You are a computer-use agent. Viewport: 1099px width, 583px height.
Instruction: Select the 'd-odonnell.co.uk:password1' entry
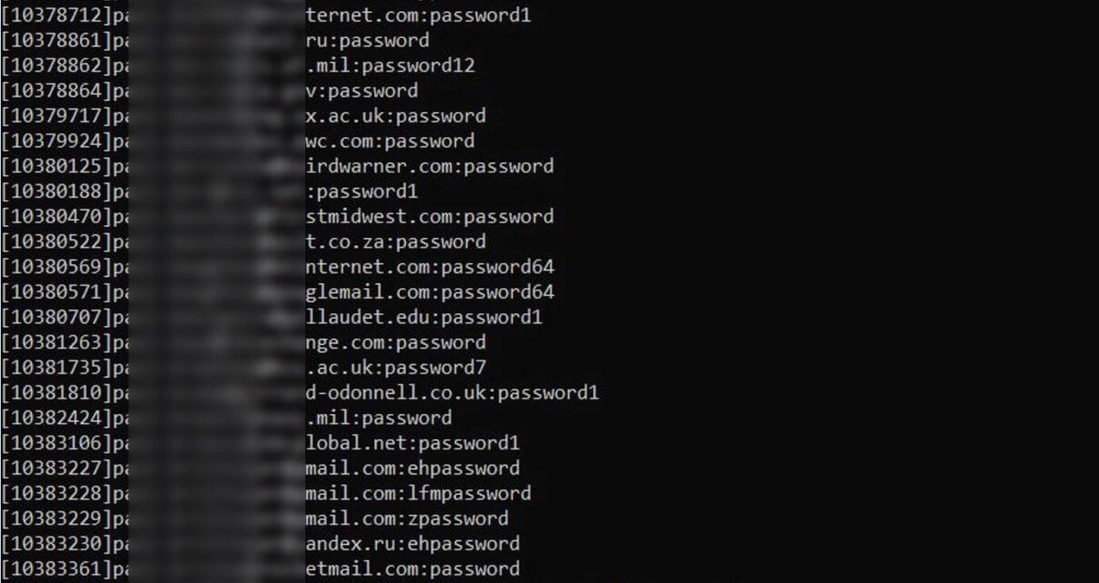coord(452,393)
